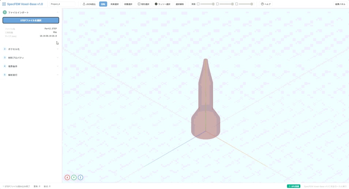Click the SpecFEM Voxel-Base v1.0 app title
349x189 pixels.
(25, 4)
